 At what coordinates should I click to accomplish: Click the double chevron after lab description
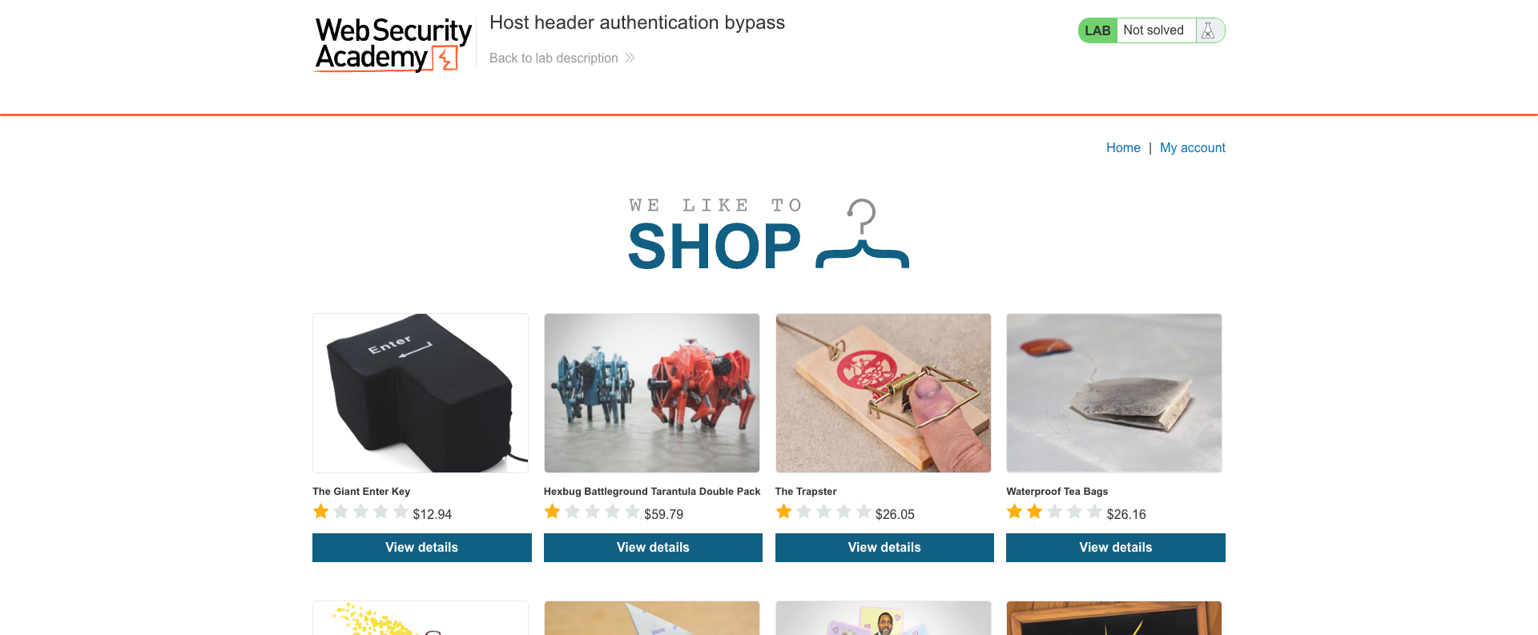(x=630, y=58)
